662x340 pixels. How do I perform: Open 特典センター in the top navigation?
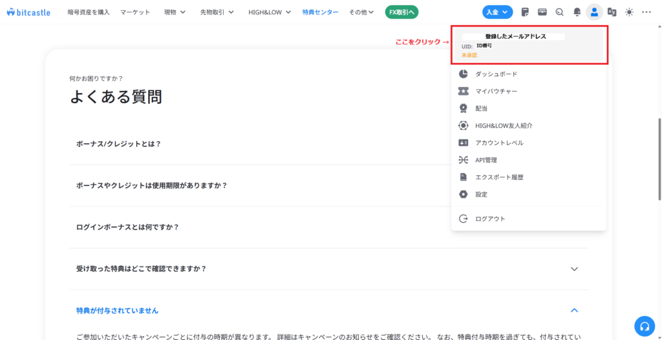pyautogui.click(x=320, y=12)
